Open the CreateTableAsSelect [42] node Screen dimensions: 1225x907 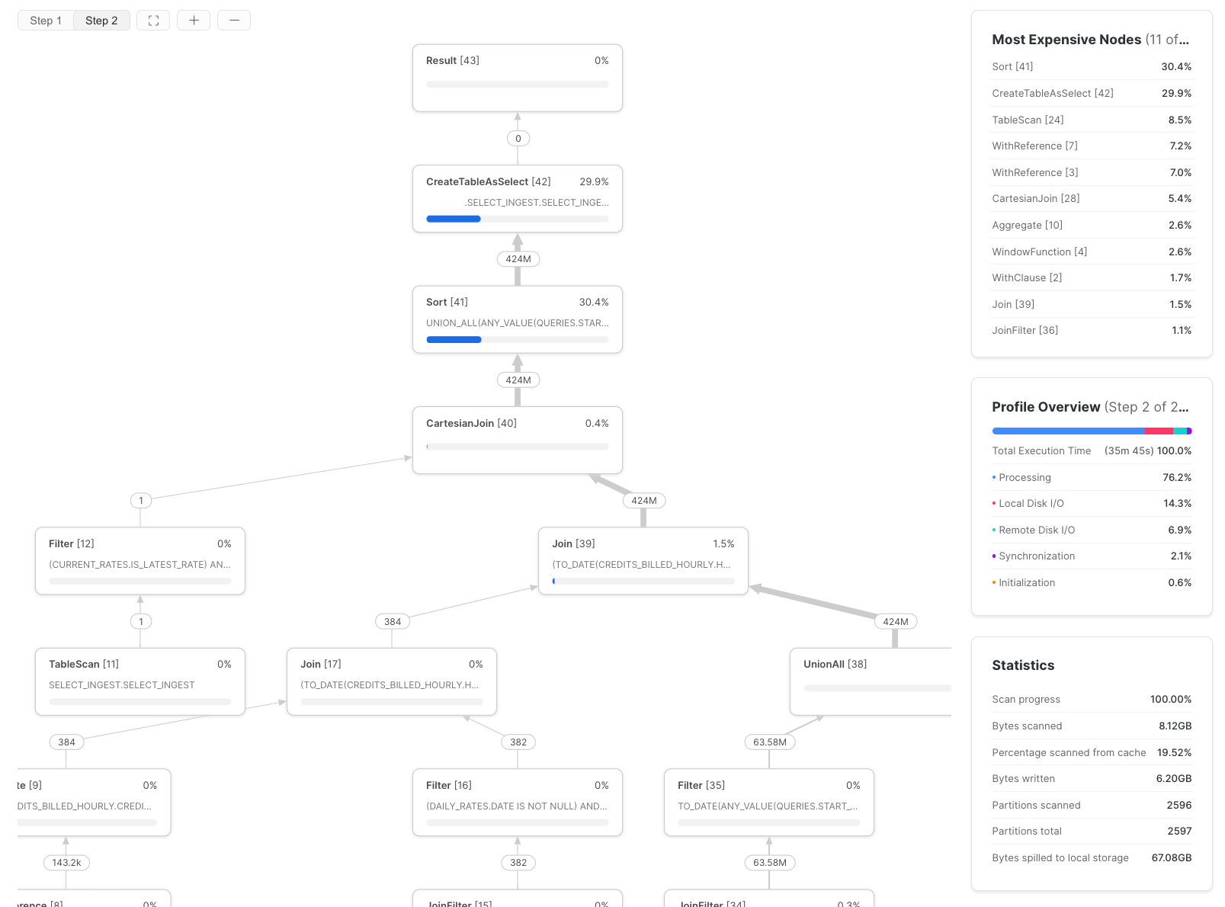517,198
